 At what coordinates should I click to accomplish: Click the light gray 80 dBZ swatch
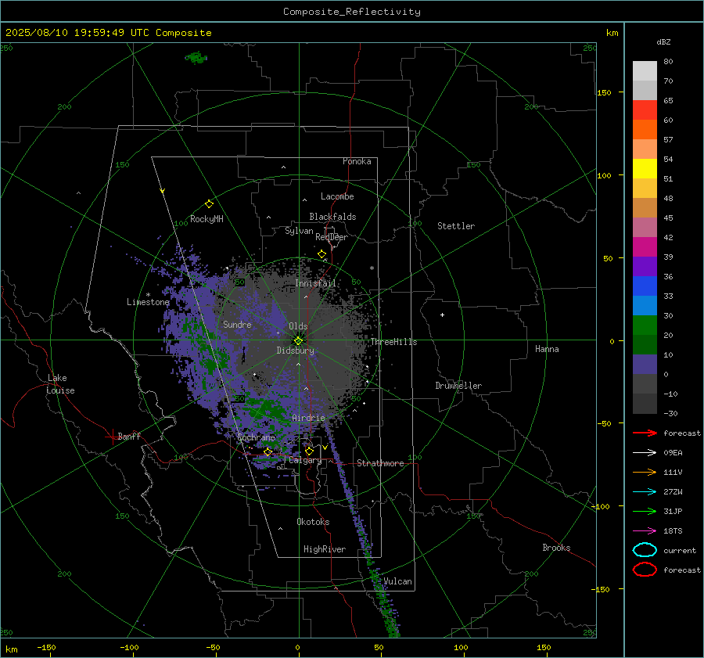pyautogui.click(x=645, y=70)
